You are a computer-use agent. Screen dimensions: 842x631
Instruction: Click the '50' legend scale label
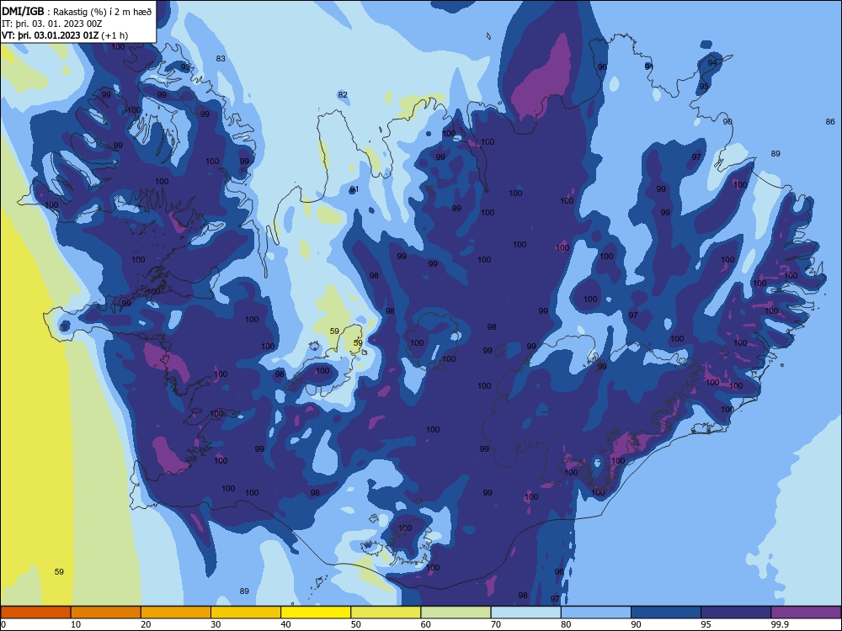tap(356, 624)
